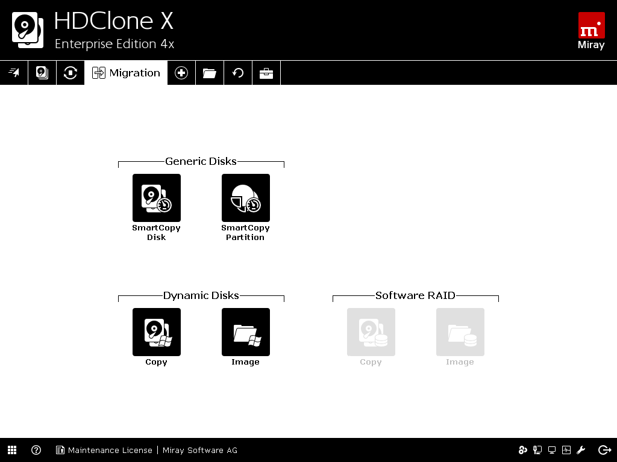Open the wrench settings icon
The width and height of the screenshot is (617, 462).
(581, 450)
